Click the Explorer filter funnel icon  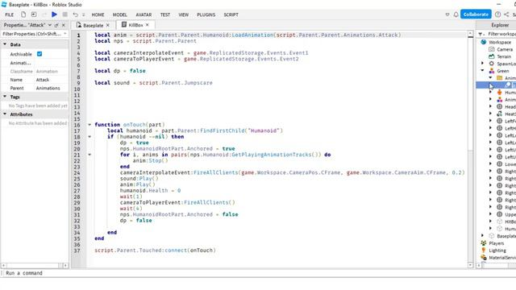click(481, 34)
